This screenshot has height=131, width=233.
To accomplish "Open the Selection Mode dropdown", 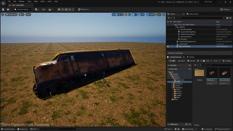I will tap(22, 9).
